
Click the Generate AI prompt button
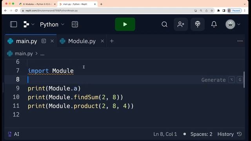pyautogui.click(x=222, y=80)
